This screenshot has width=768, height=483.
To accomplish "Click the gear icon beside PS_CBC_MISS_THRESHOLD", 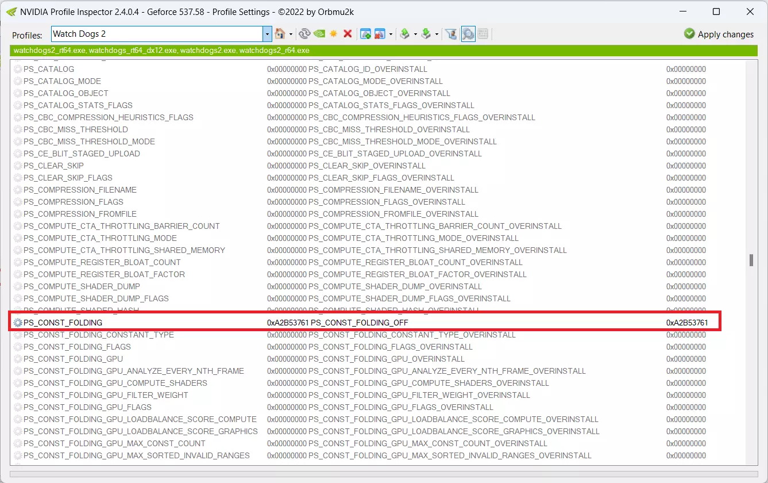I will [x=18, y=129].
